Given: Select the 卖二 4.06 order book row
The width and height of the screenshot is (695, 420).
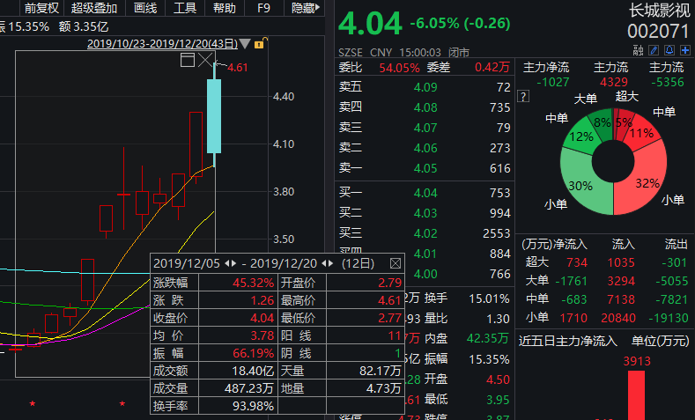Looking at the screenshot, I should 425,148.
